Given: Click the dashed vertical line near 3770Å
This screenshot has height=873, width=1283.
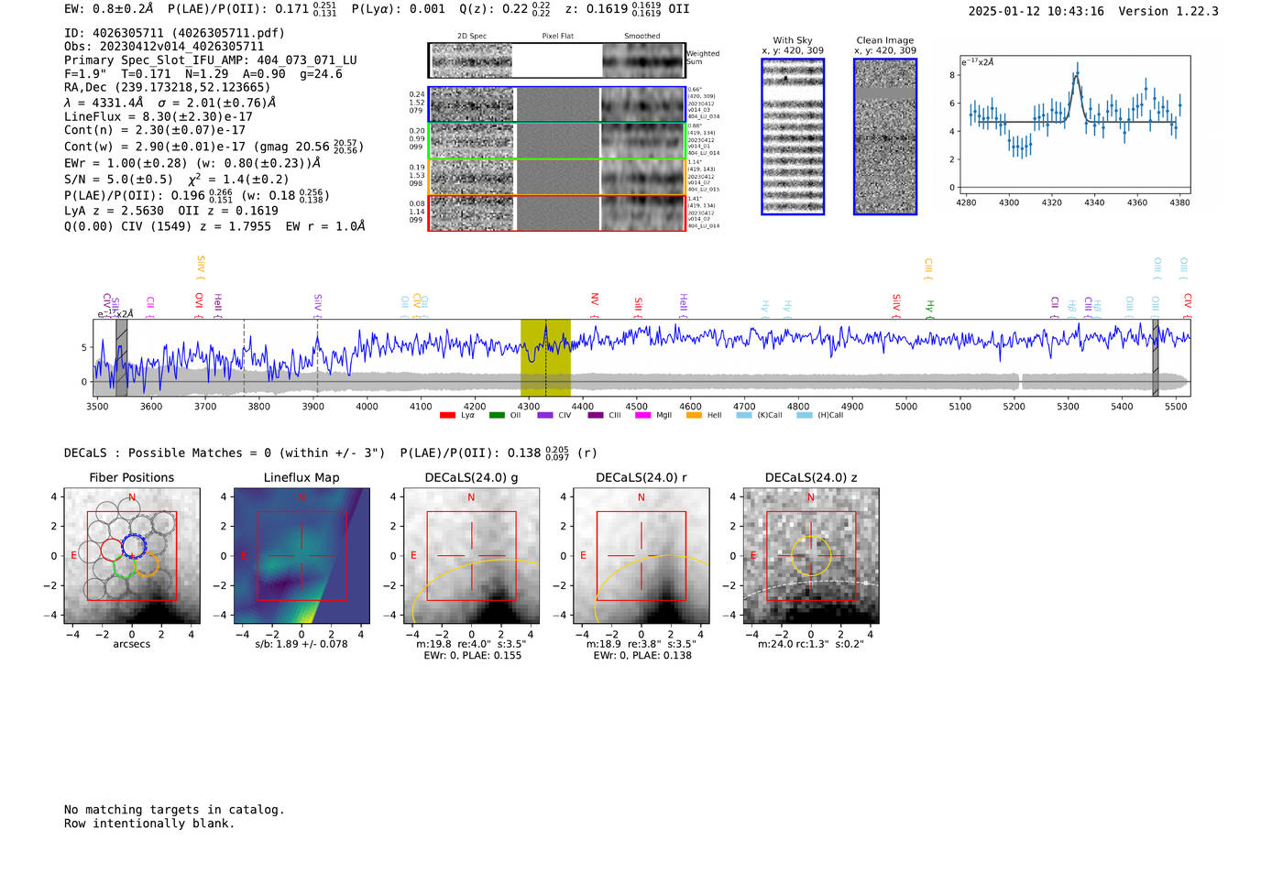Looking at the screenshot, I should [x=244, y=358].
